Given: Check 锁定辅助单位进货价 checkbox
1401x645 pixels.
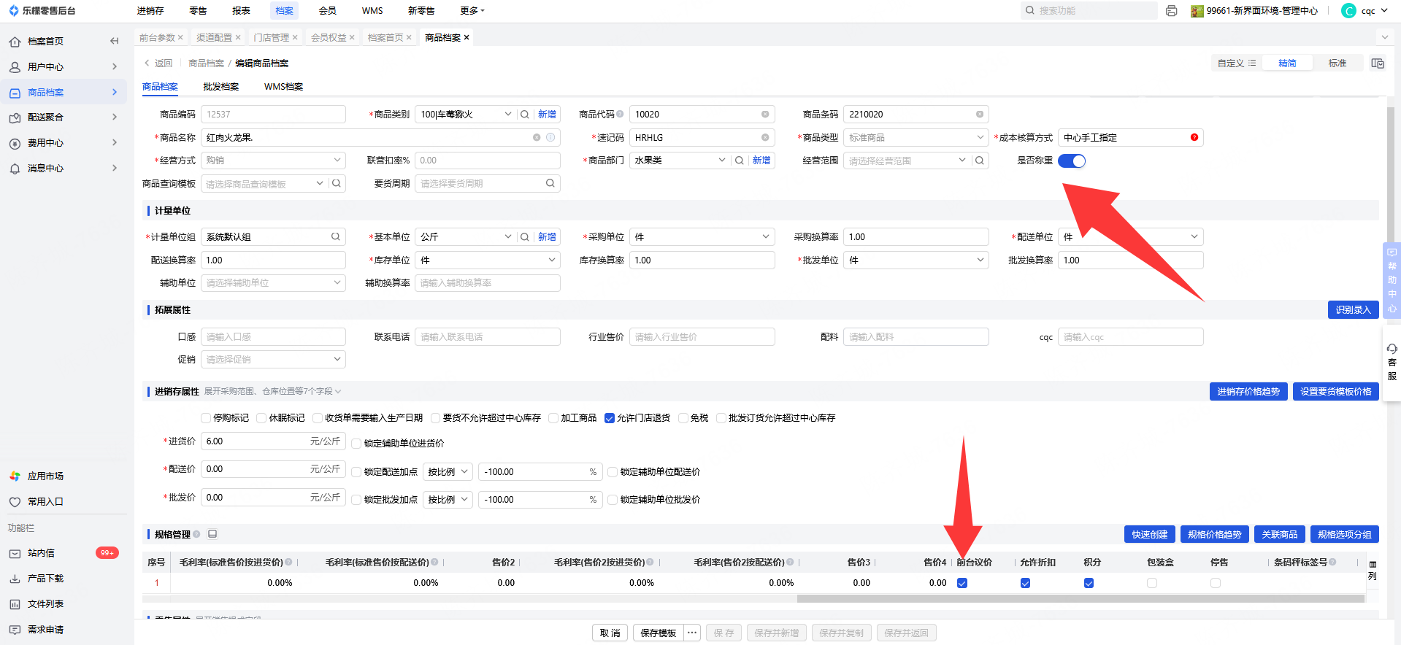Looking at the screenshot, I should pyautogui.click(x=357, y=444).
